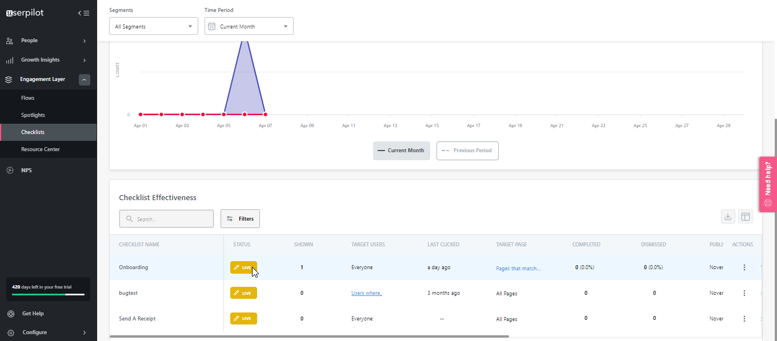Click the Apr 07 data point on chart
Screen dimensions: 777x341
[x=265, y=115]
